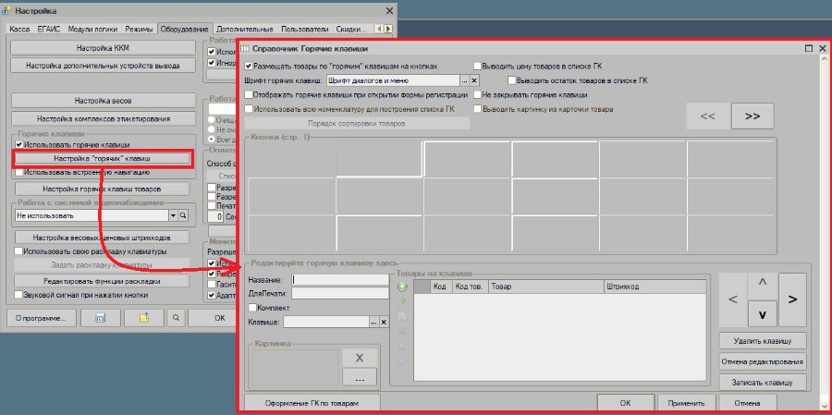Click the Товар column header
The width and height of the screenshot is (832, 415).
click(x=546, y=286)
